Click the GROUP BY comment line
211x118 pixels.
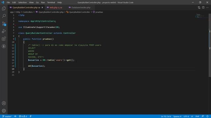pyautogui.click(x=33, y=54)
